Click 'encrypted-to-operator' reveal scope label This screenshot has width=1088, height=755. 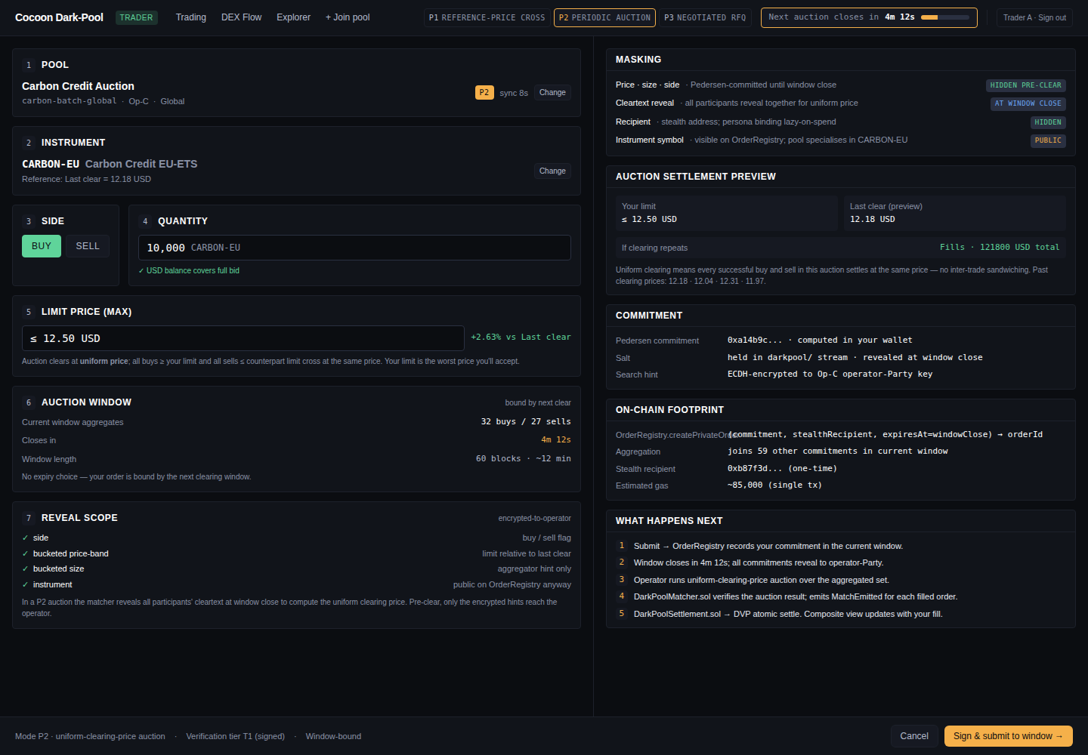(x=534, y=519)
